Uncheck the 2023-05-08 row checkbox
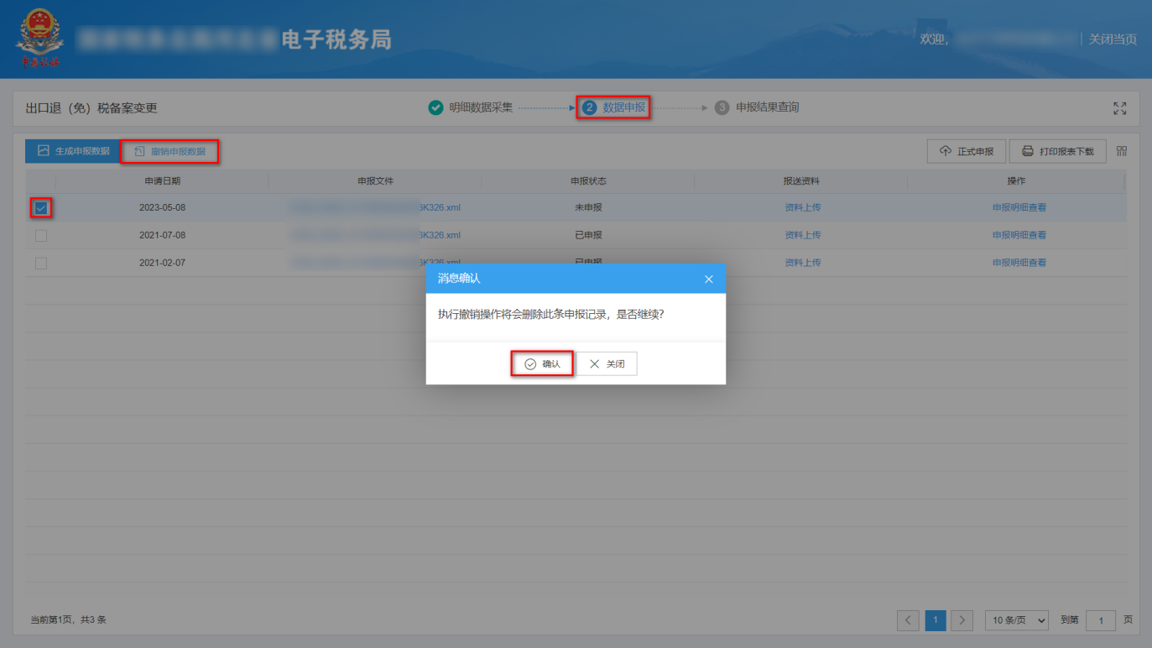This screenshot has width=1152, height=648. pos(40,206)
